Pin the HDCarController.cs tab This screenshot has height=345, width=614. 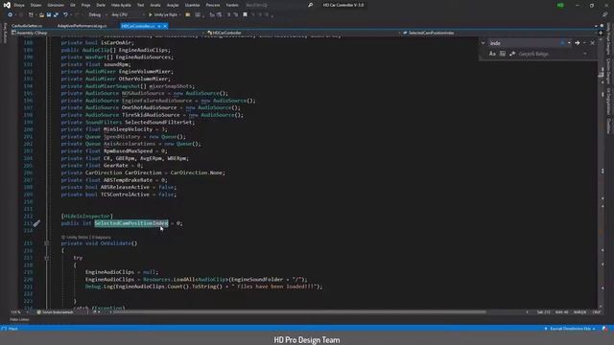coord(159,26)
